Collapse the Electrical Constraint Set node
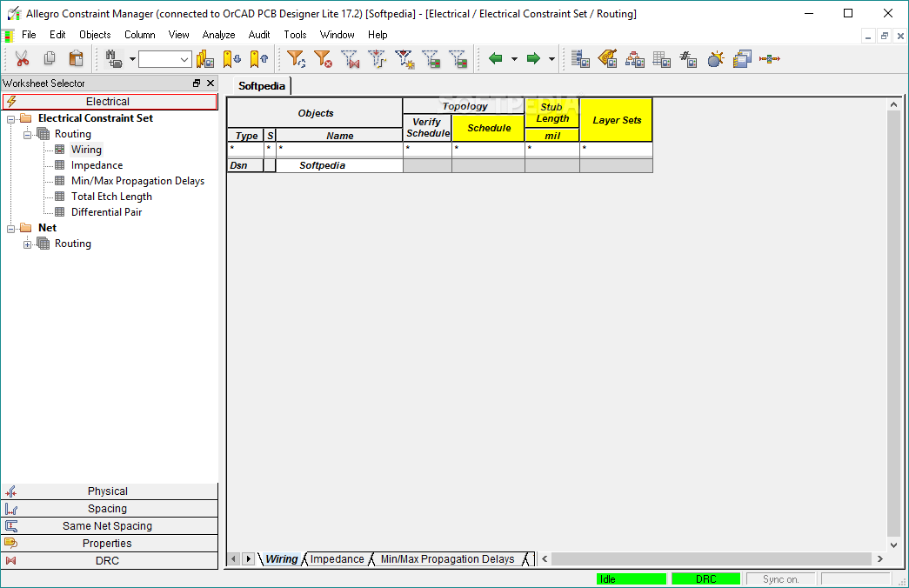The image size is (909, 588). pyautogui.click(x=12, y=117)
